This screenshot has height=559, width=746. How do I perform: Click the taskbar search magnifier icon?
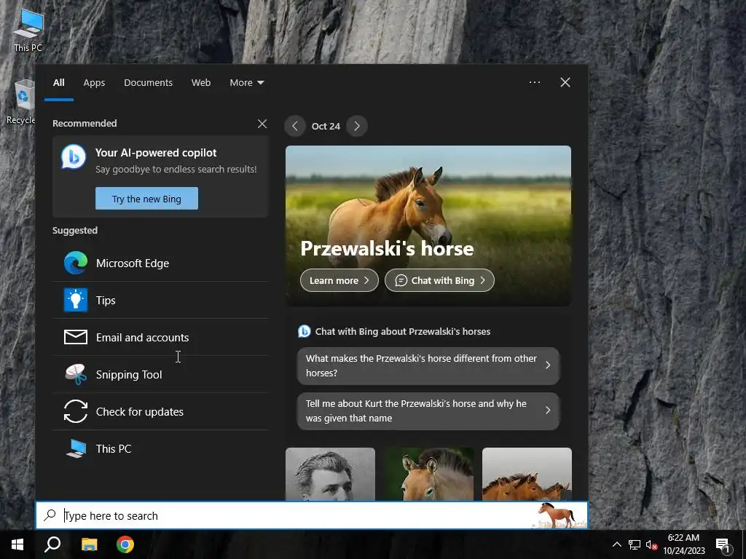(x=52, y=544)
